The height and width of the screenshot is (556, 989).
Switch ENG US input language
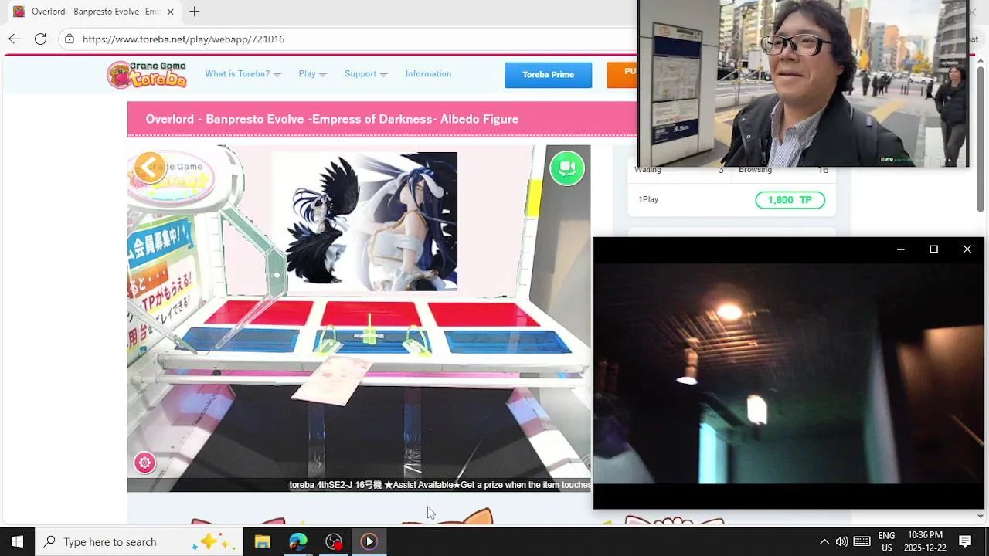[x=886, y=541]
